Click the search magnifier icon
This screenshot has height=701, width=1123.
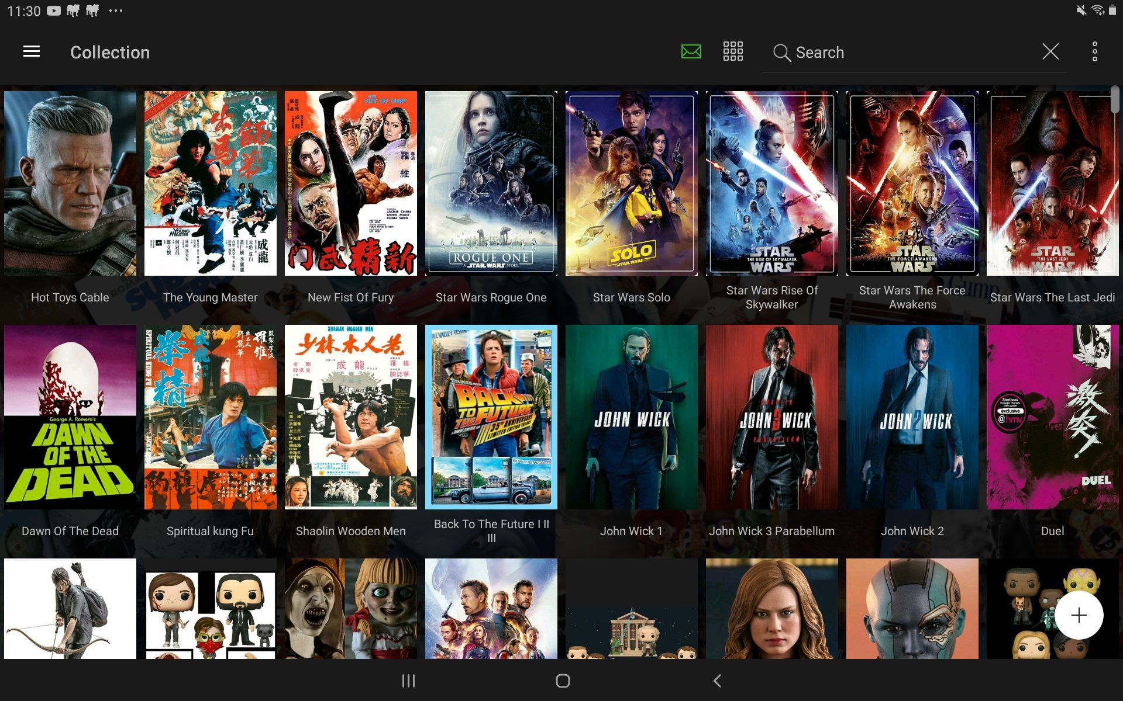tap(781, 53)
